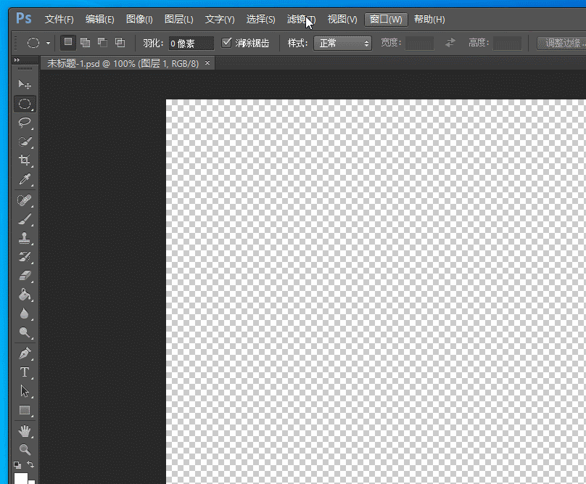The width and height of the screenshot is (586, 484).
Task: Click the 宽度 width input field
Action: coord(420,44)
